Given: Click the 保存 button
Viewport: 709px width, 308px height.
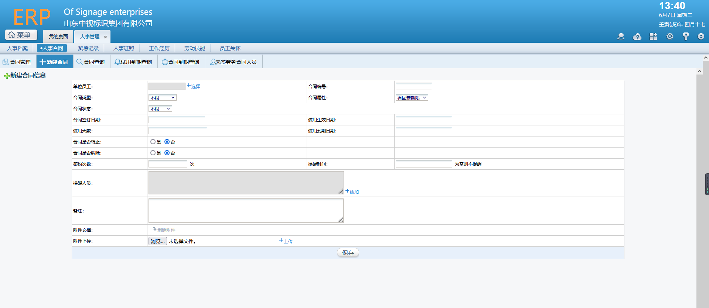Looking at the screenshot, I should (348, 253).
